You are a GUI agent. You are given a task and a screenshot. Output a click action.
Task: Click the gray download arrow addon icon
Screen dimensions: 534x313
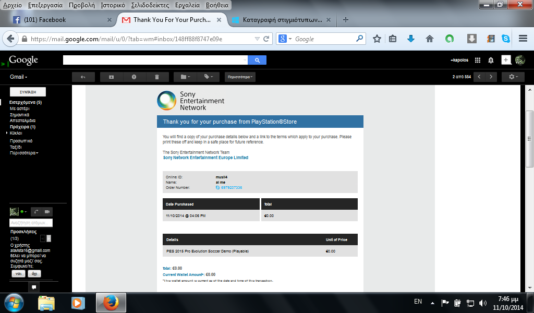tap(471, 39)
